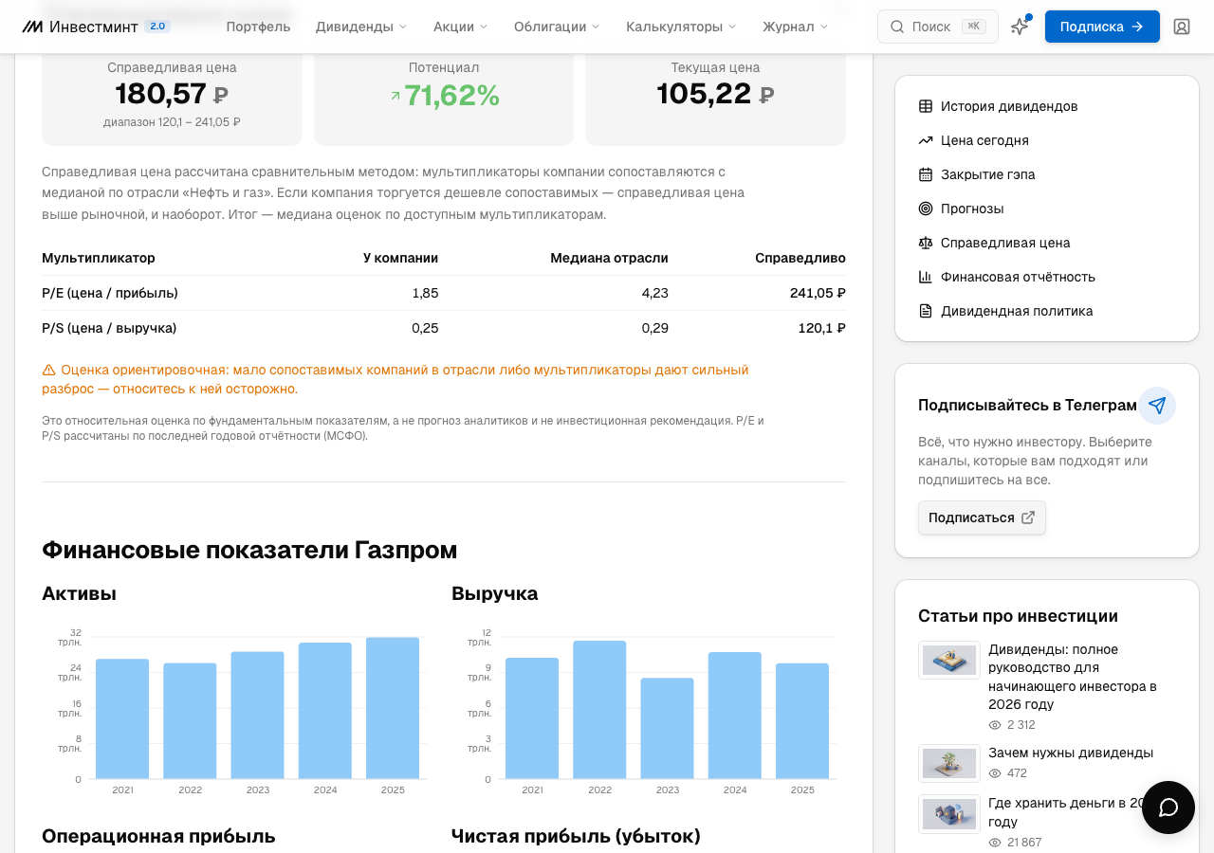Click the warning triangle icon by Оценка ориентировочная
This screenshot has height=853, width=1214.
48,370
